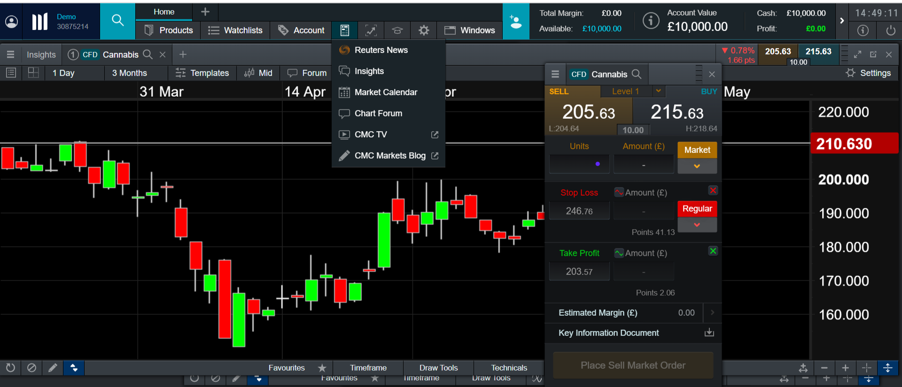902x387 pixels.
Task: Click the CMC Markets logo icon
Action: point(40,22)
